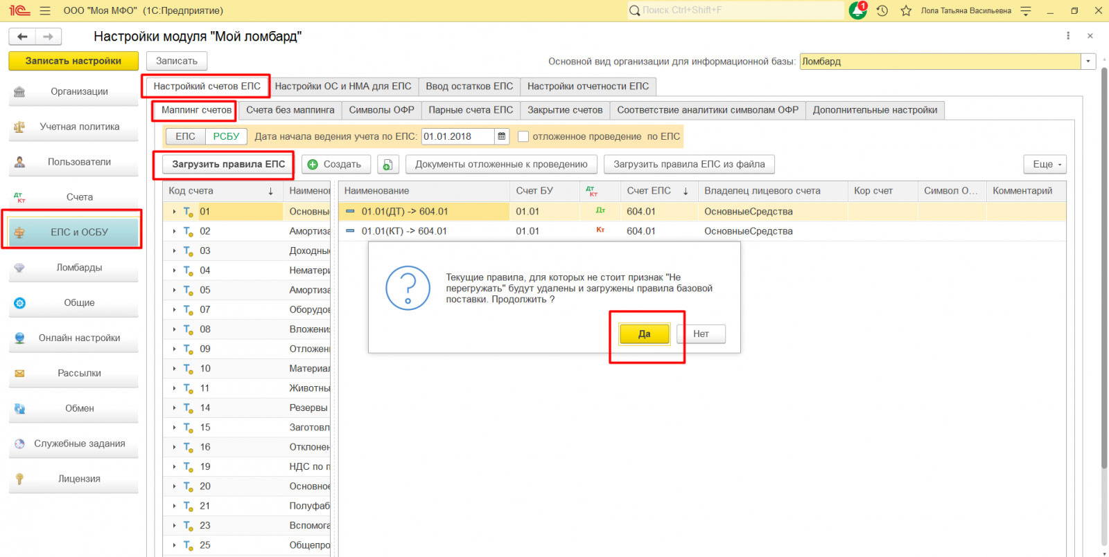Go forward with the right arrow

click(49, 37)
